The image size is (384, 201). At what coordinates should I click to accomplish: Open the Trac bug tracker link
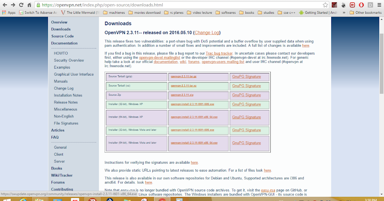click(219, 53)
